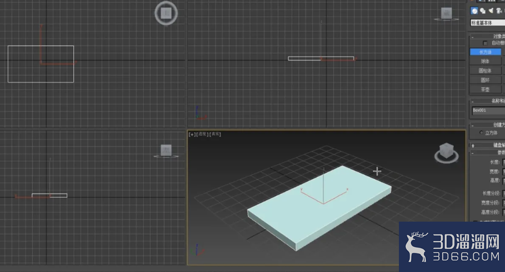Click the 长度分段: label
Screen dimensions: 505x272
click(491, 194)
